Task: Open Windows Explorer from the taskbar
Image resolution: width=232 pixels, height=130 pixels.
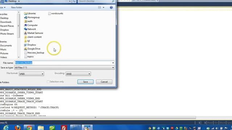Action: [41, 127]
